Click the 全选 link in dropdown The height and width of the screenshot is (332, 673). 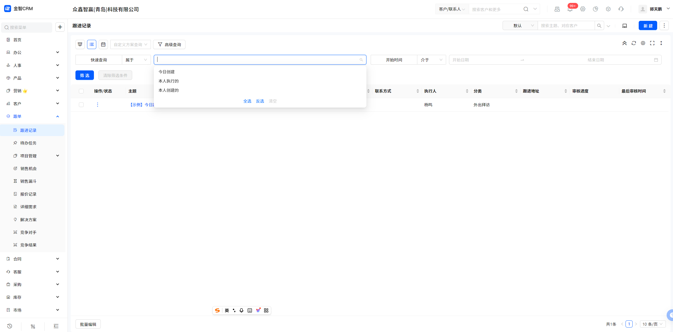(247, 101)
